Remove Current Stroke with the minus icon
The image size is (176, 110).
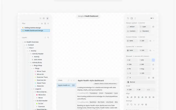click(154, 41)
